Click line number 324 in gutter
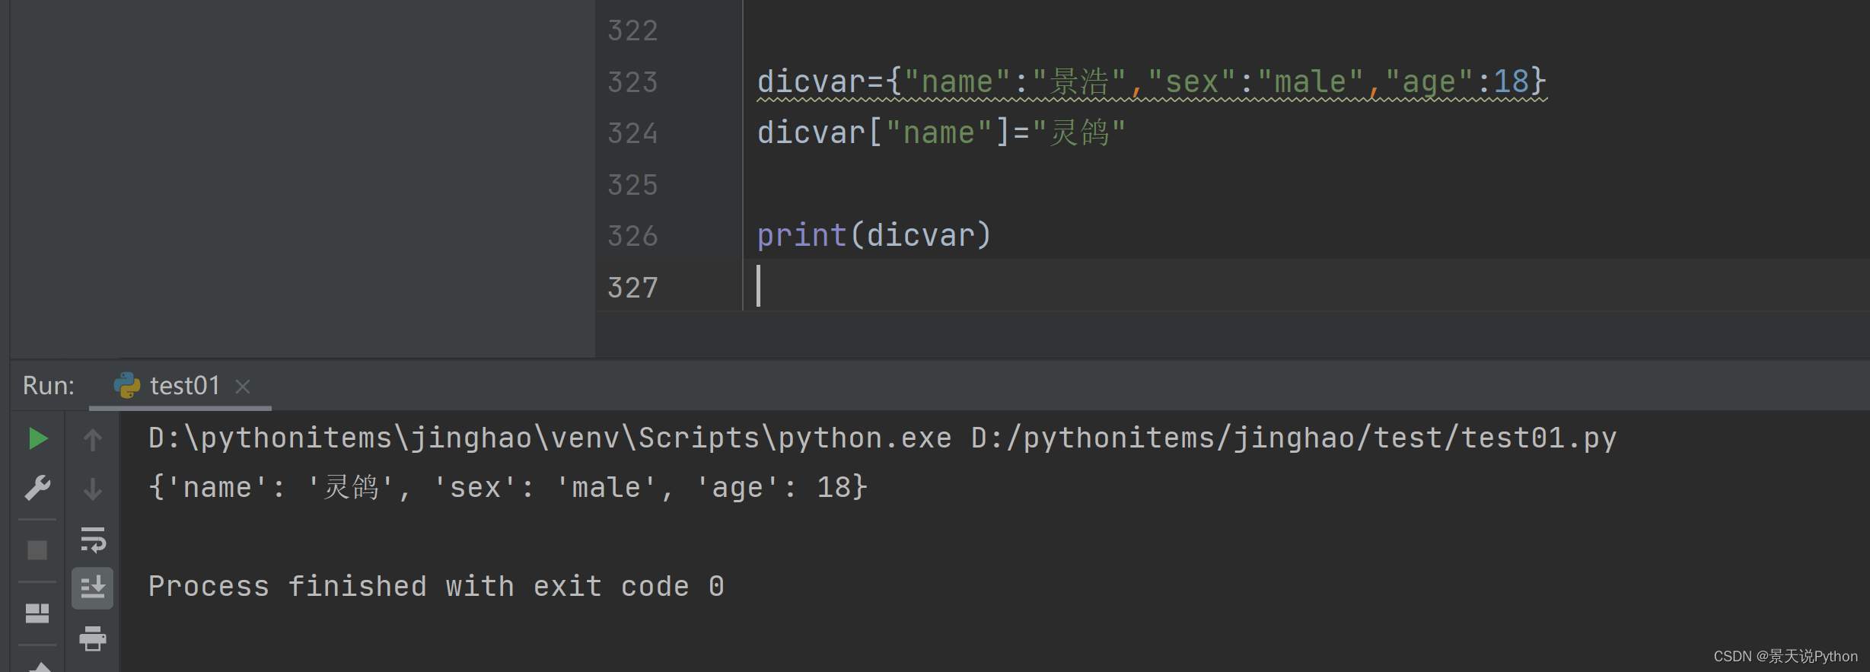This screenshot has width=1870, height=672. (632, 133)
